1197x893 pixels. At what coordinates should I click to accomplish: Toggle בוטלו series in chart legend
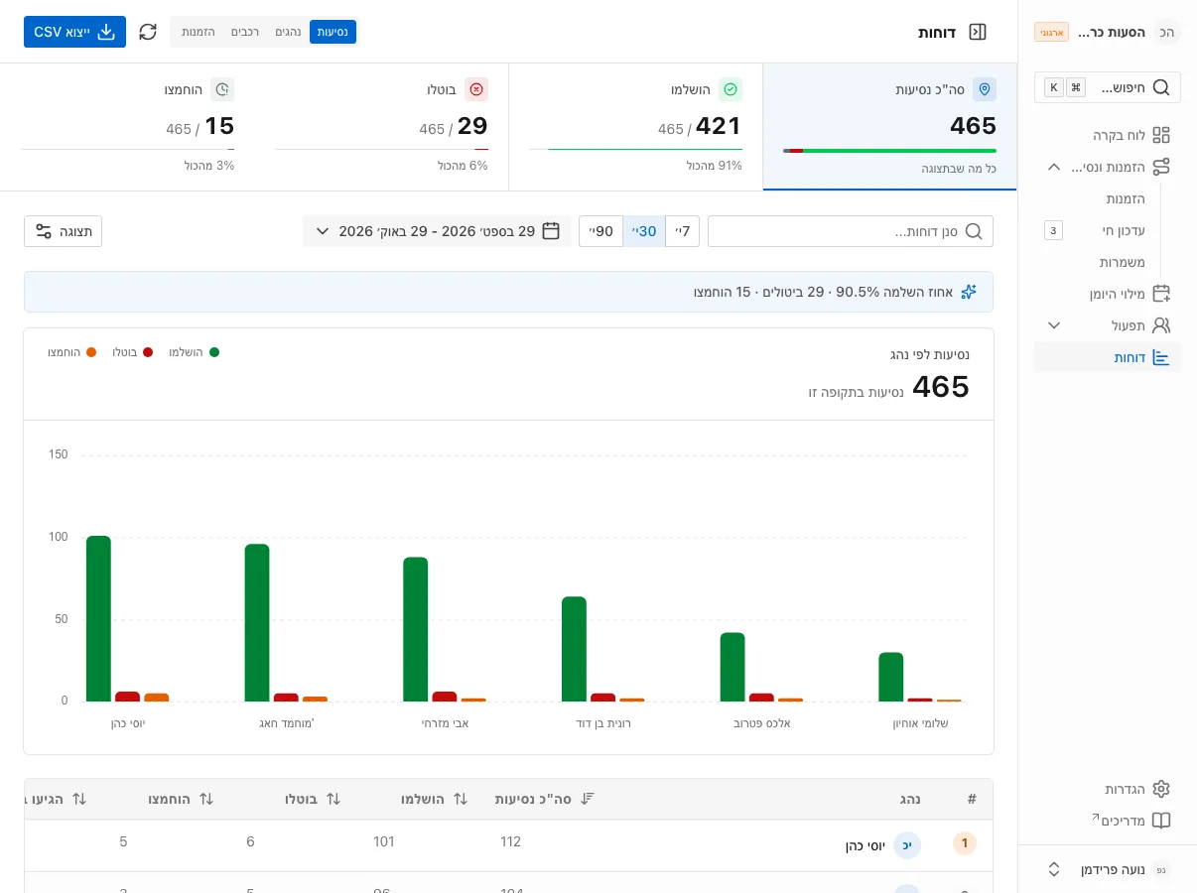132,352
